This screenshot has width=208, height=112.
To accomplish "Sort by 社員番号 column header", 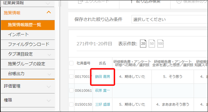I will click(x=83, y=63).
